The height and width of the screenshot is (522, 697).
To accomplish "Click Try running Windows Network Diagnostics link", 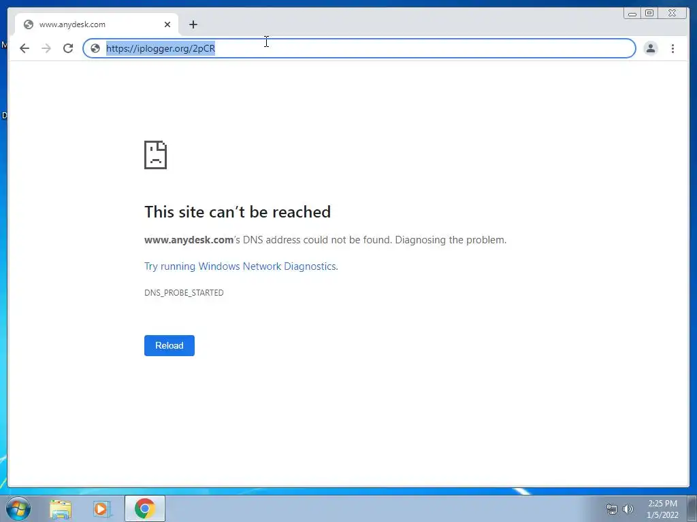I will (241, 266).
